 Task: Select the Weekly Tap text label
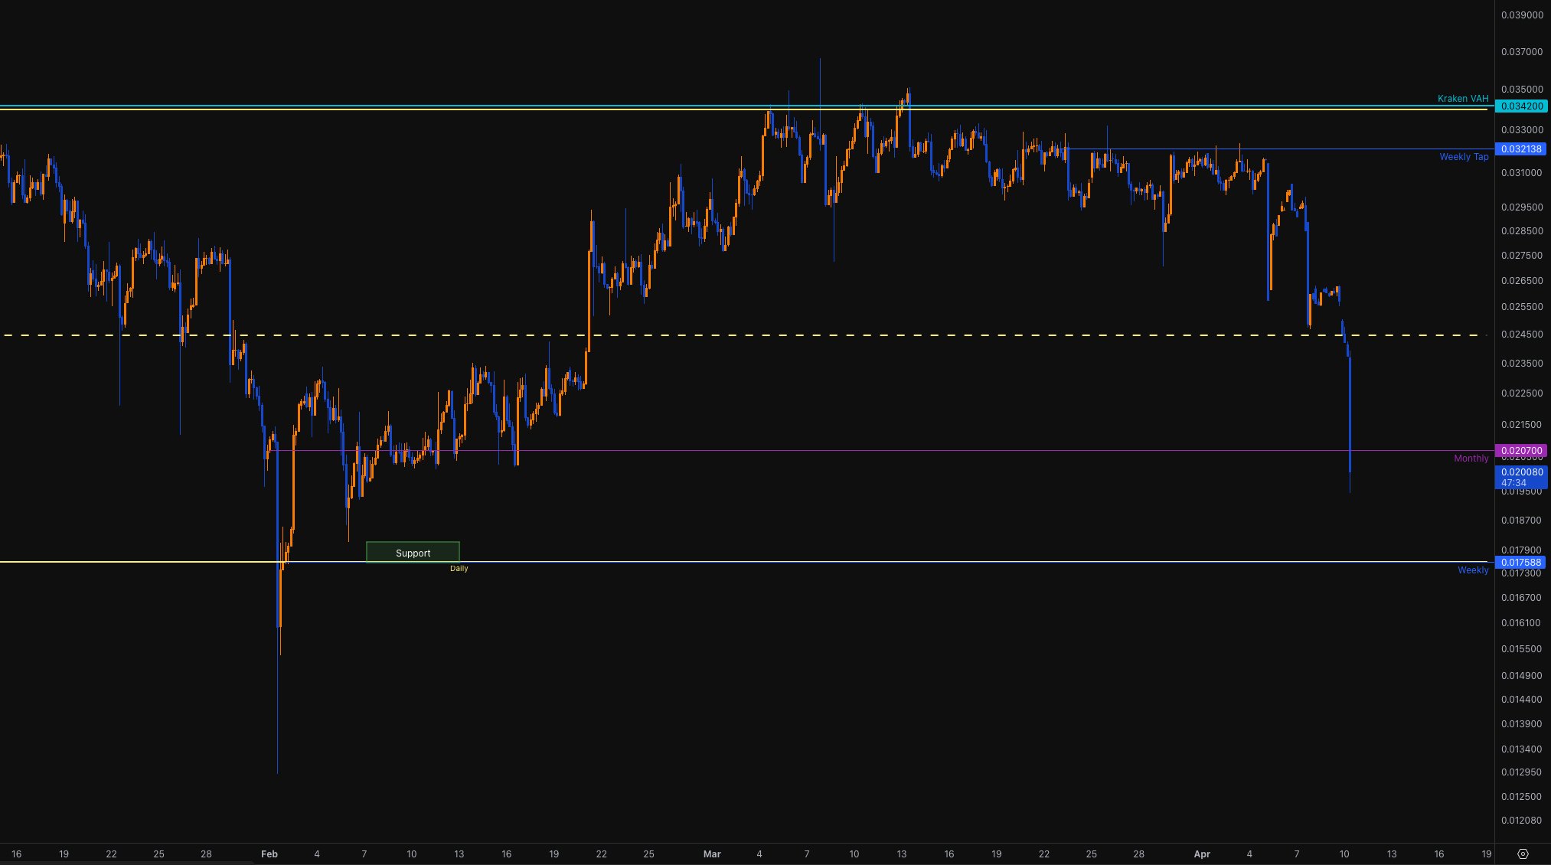(x=1463, y=156)
